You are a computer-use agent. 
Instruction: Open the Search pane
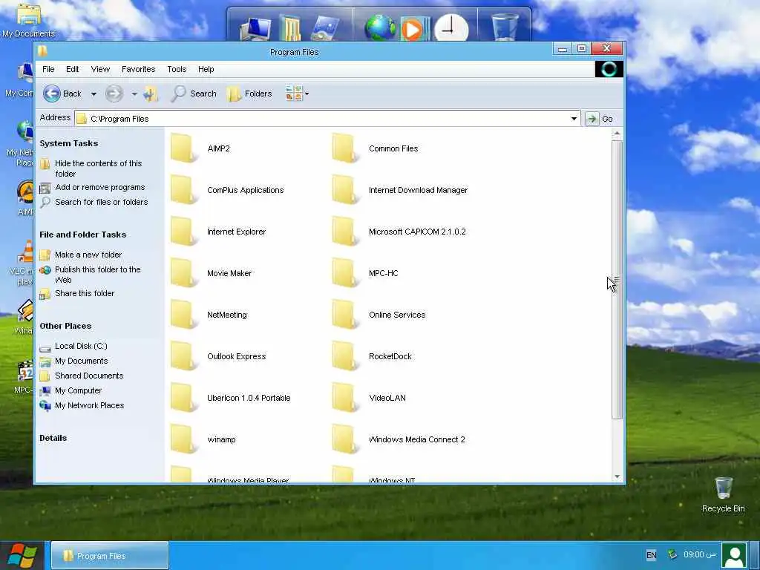tap(194, 94)
